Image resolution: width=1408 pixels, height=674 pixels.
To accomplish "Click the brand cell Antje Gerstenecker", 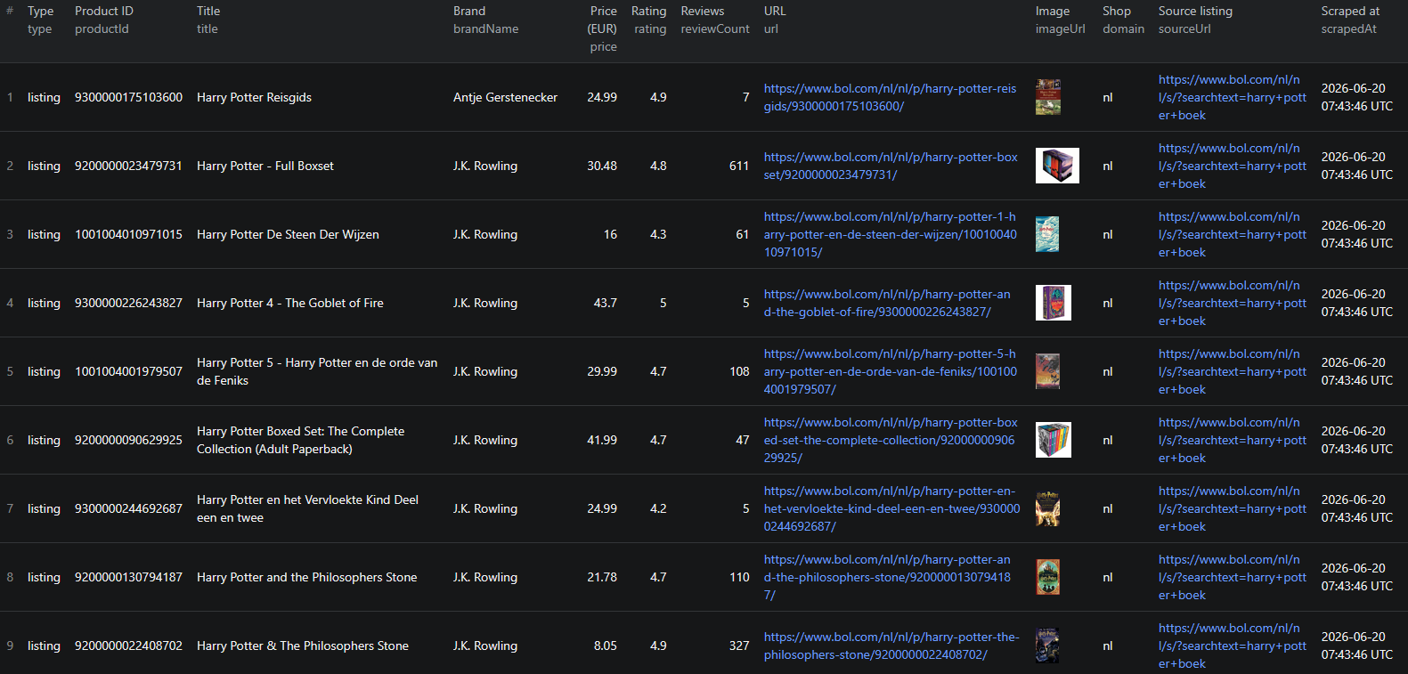I will 505,97.
